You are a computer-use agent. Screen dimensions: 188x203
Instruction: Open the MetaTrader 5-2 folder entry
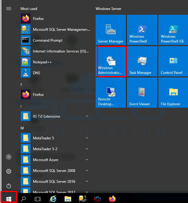pyautogui.click(x=56, y=149)
